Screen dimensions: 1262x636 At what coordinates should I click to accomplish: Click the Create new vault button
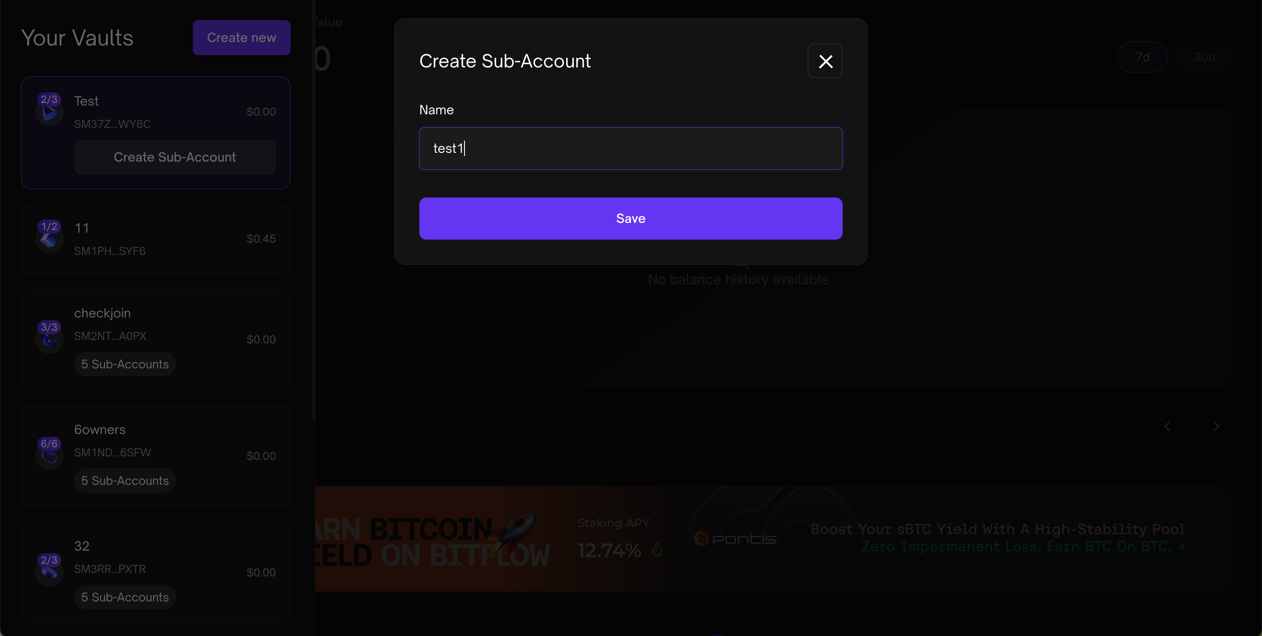click(241, 38)
